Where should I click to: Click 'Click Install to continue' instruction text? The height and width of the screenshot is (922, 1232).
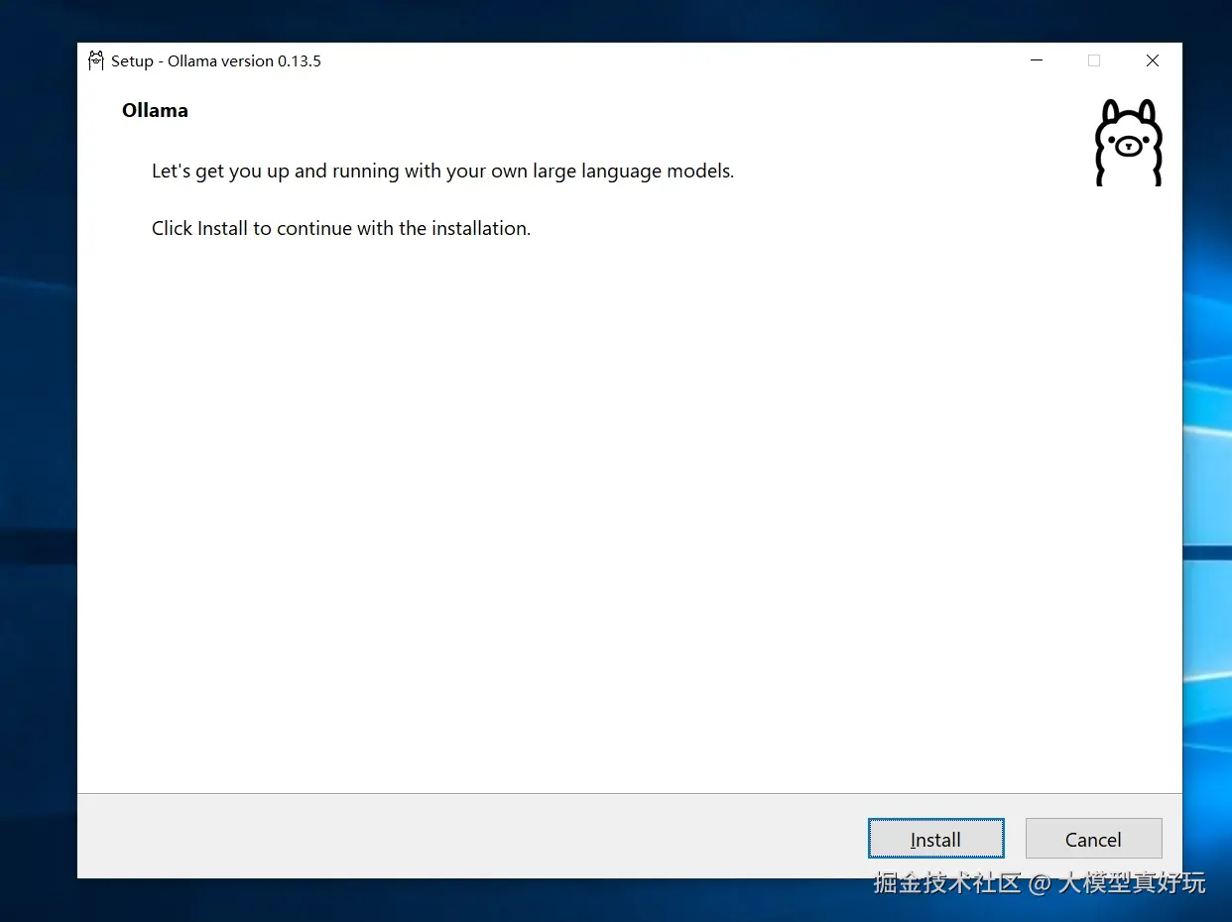click(341, 228)
